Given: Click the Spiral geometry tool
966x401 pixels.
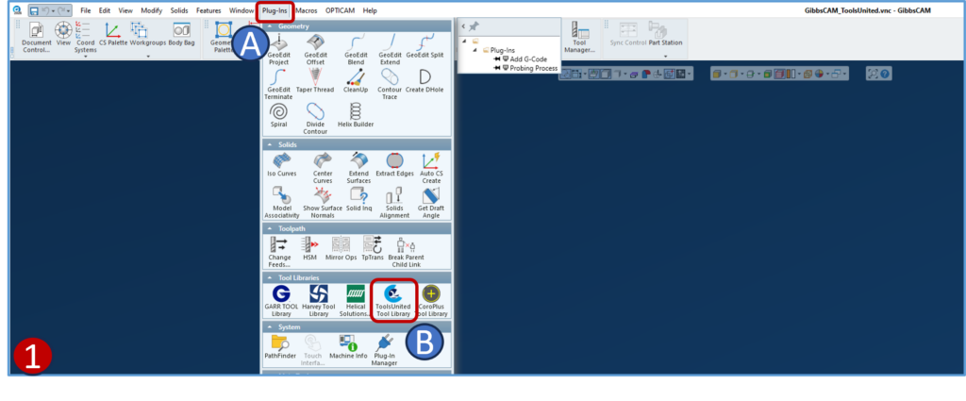Looking at the screenshot, I should [x=277, y=115].
